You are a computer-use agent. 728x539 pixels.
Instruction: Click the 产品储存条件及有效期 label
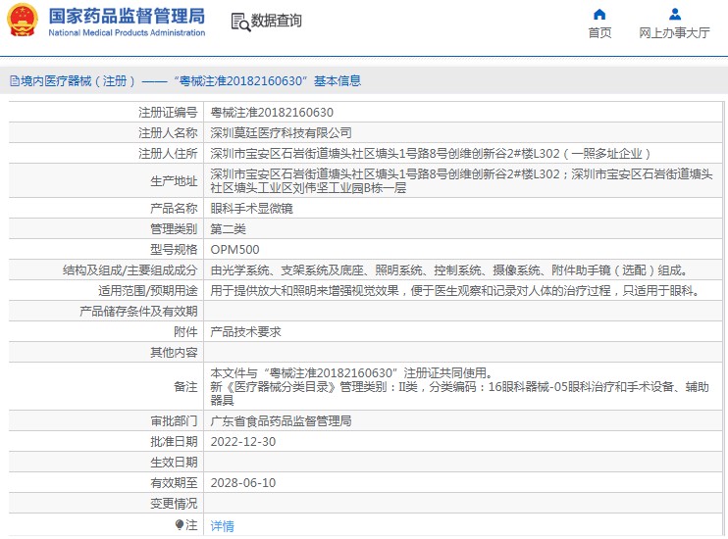[138, 312]
